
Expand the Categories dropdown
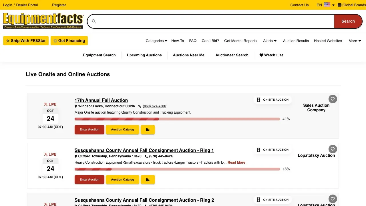pos(156,41)
